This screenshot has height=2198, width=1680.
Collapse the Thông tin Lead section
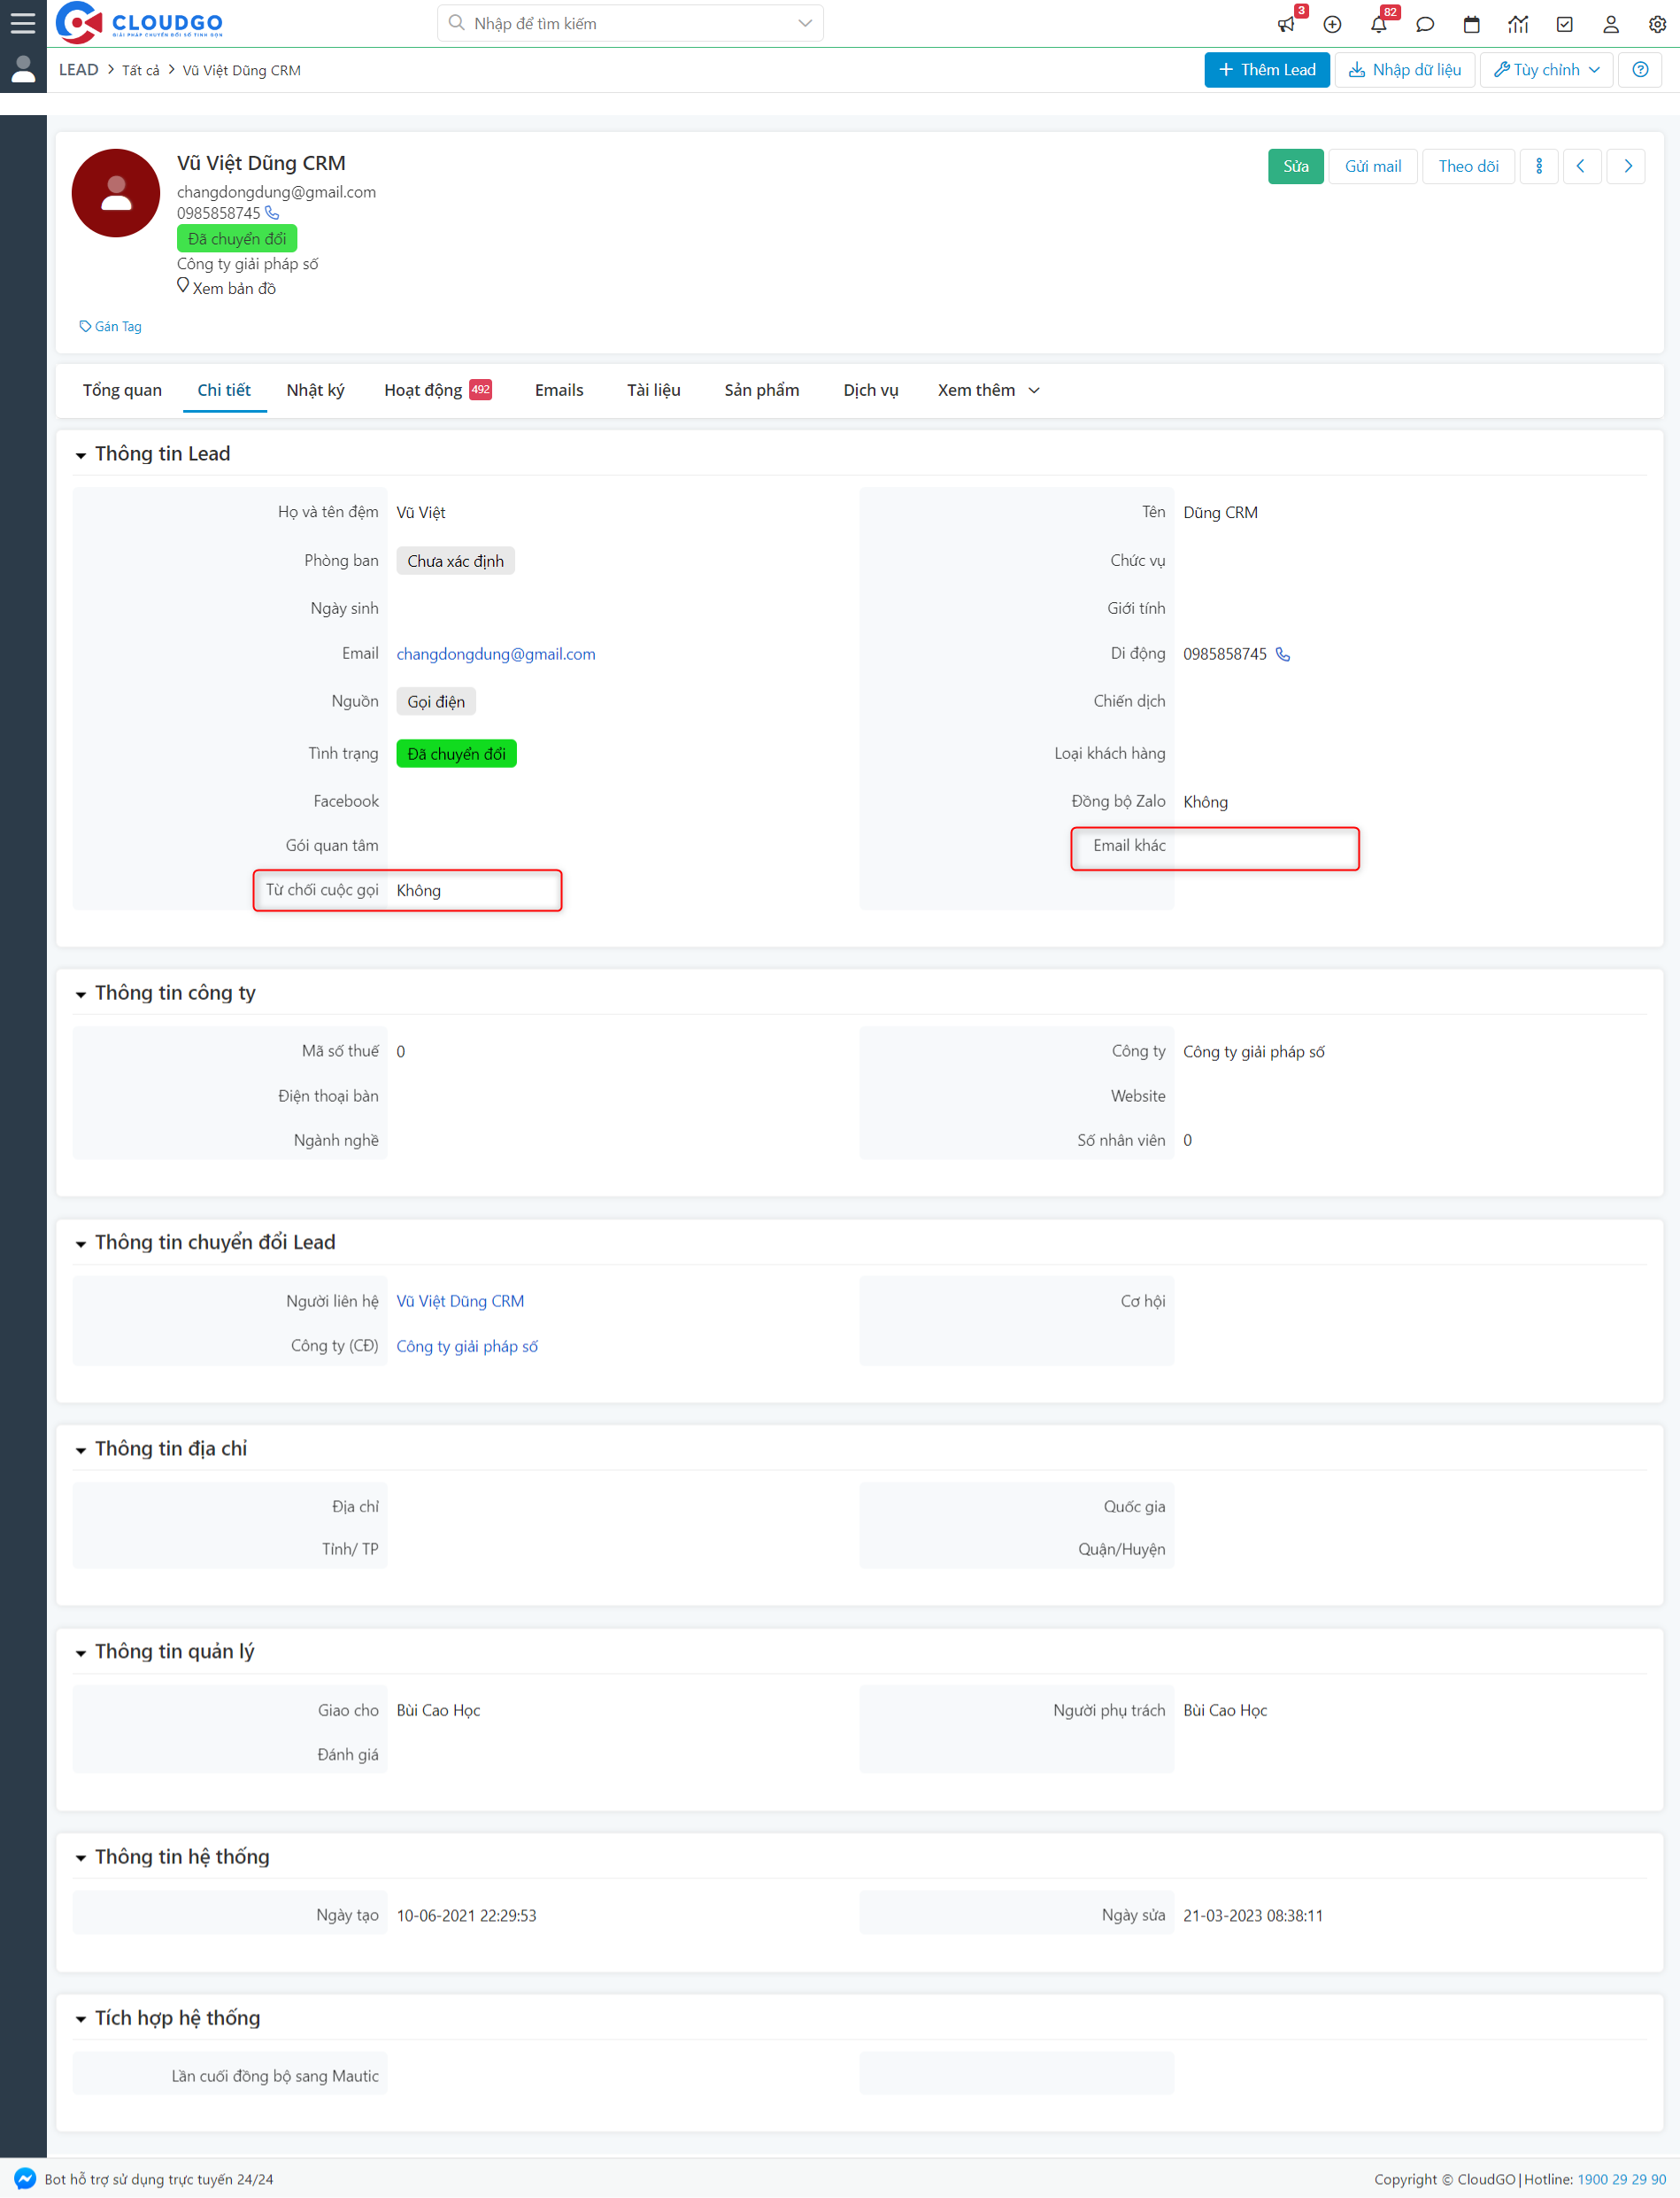point(81,454)
